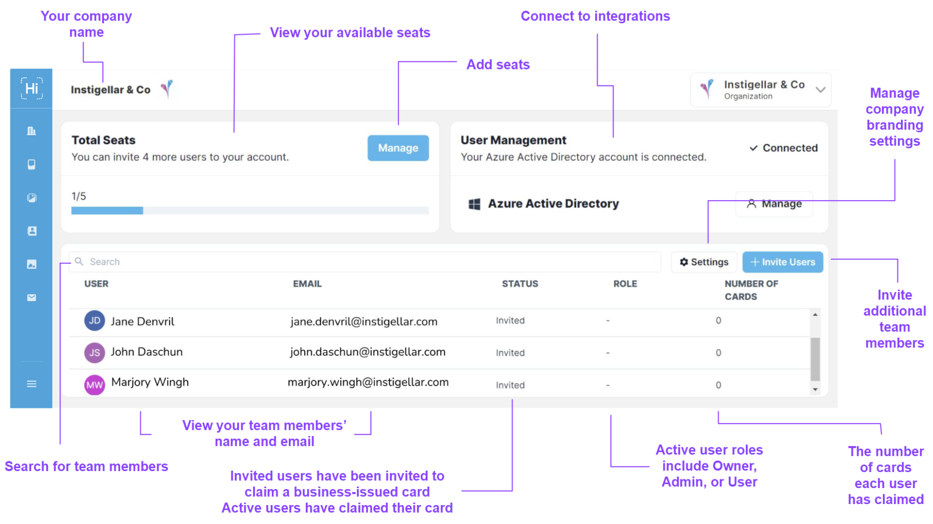933x524 pixels.
Task: Select the John Daschun name
Action: pyautogui.click(x=146, y=352)
